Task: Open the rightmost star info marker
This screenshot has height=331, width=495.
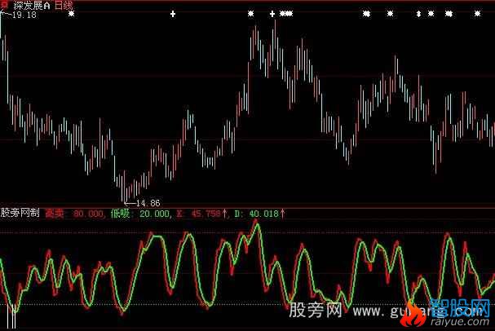Action: 477,14
